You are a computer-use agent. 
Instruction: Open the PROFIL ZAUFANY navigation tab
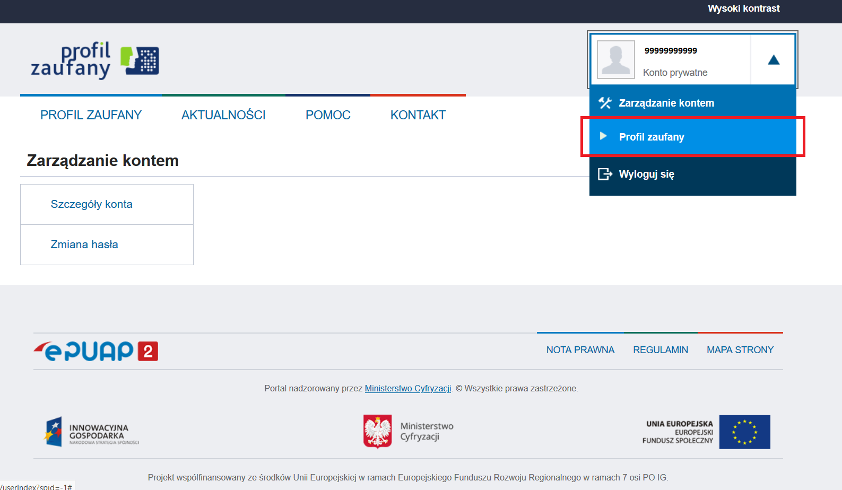coord(91,115)
